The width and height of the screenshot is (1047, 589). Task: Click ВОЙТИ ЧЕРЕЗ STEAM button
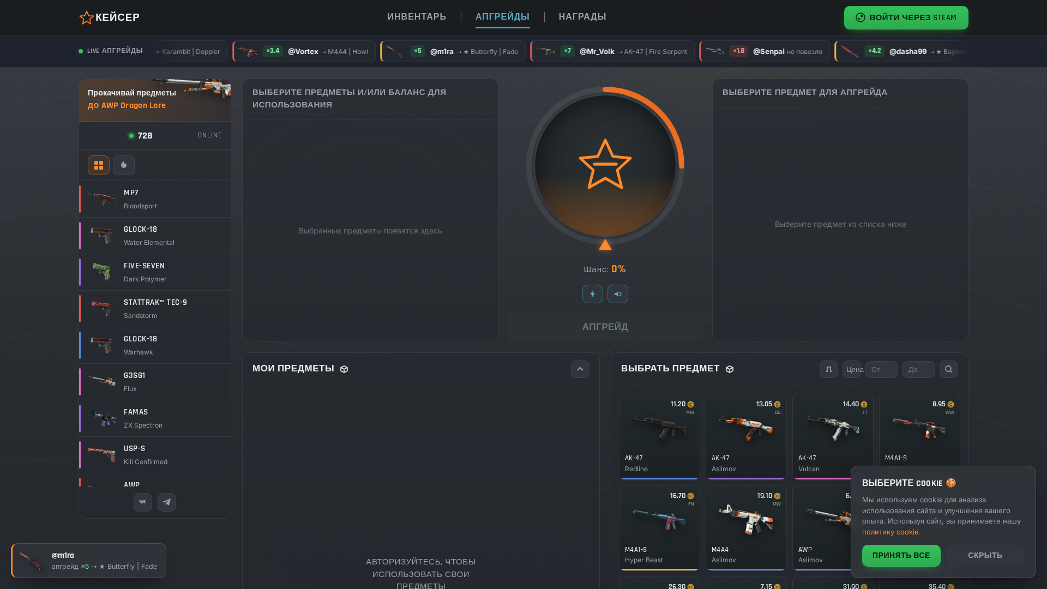tap(906, 17)
